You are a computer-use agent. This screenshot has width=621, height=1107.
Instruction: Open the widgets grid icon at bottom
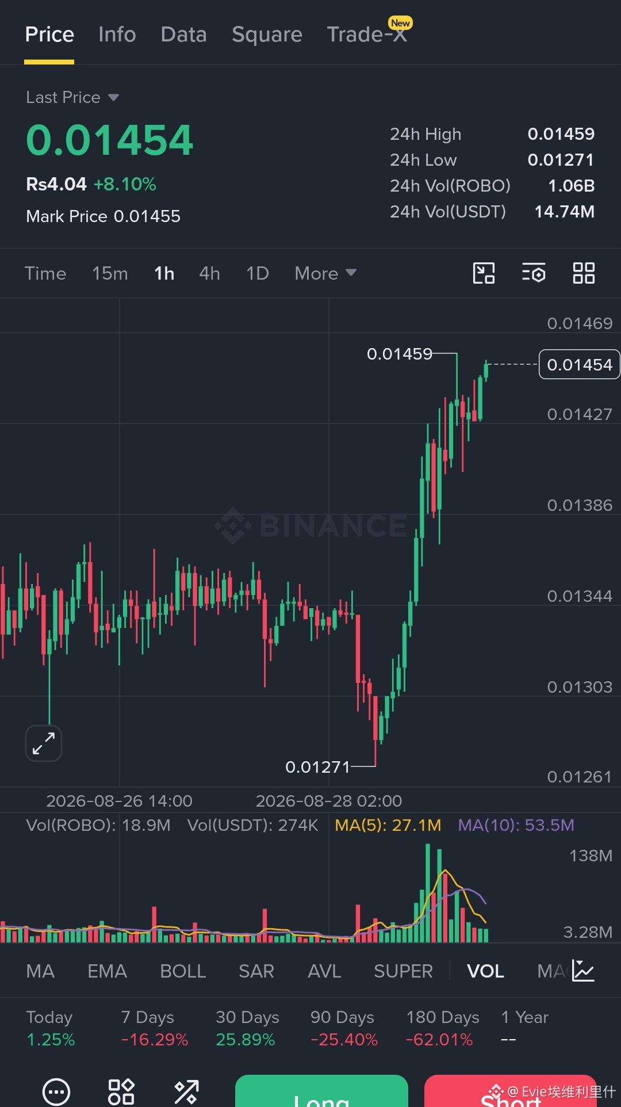tap(121, 1091)
